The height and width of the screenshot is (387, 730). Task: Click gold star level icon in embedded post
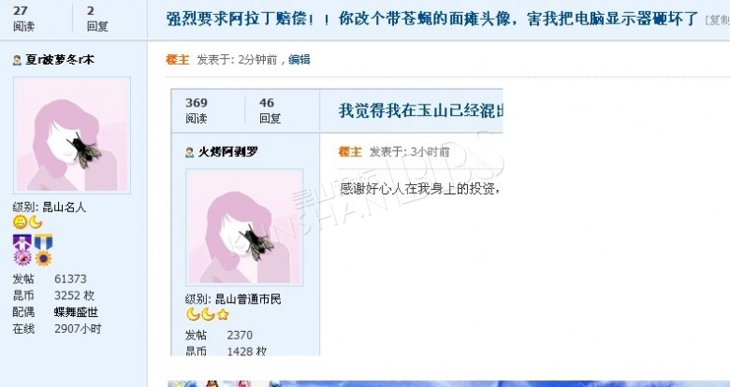point(223,315)
